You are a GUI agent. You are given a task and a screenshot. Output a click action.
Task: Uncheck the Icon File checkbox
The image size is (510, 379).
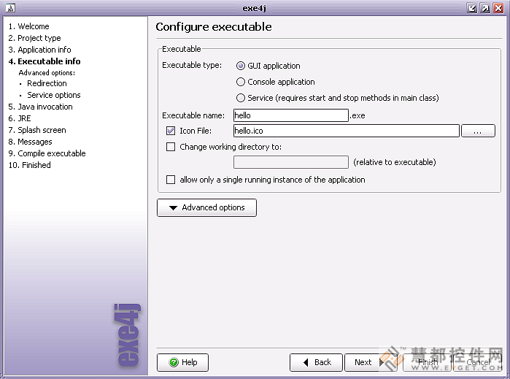pyautogui.click(x=171, y=131)
